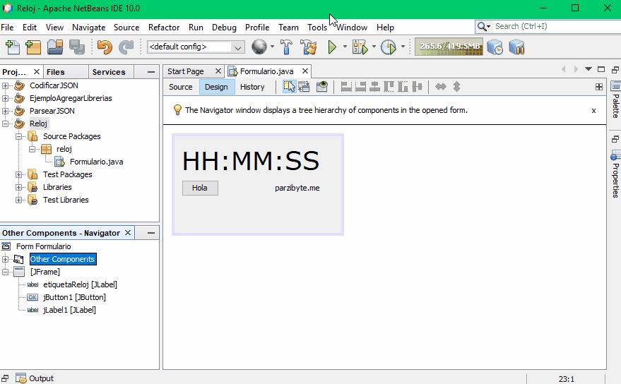The height and width of the screenshot is (384, 621).
Task: Toggle horizontal resizability arrows icon
Action: (x=440, y=86)
